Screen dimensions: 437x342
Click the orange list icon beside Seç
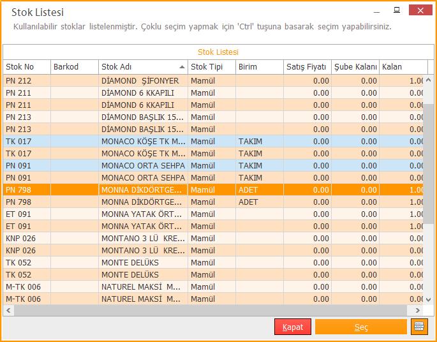419,327
